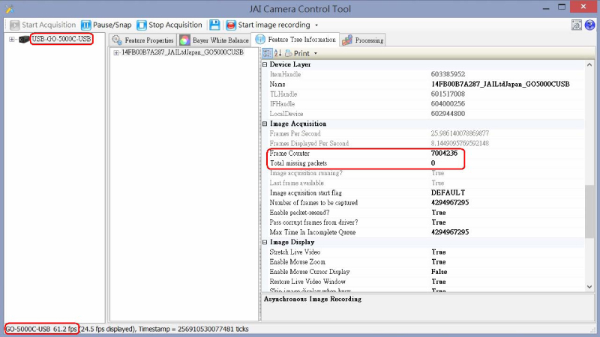This screenshot has height=337, width=600.
Task: Open the Bayer White Balance tab
Action: pyautogui.click(x=214, y=40)
